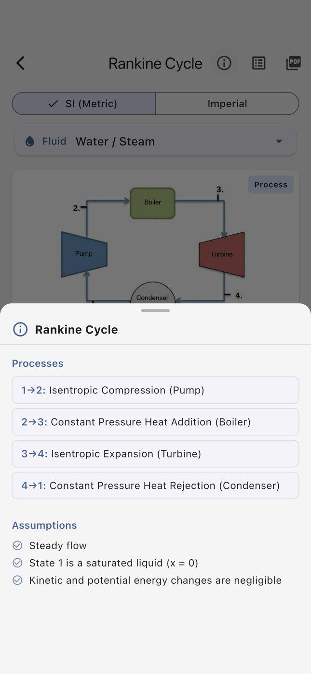Select the Boiler block in the diagram
This screenshot has height=674, width=311.
pyautogui.click(x=152, y=202)
